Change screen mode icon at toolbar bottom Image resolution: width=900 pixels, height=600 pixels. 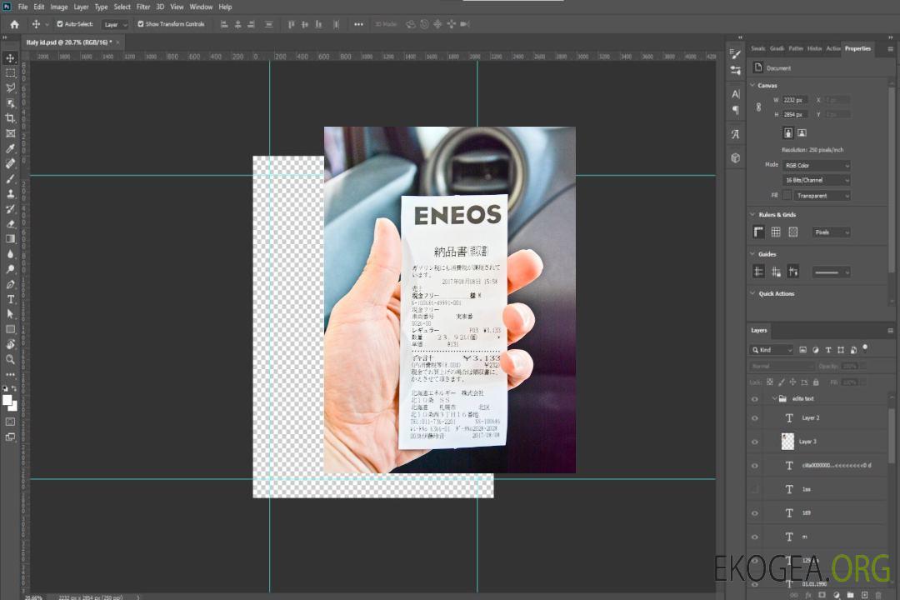point(10,437)
